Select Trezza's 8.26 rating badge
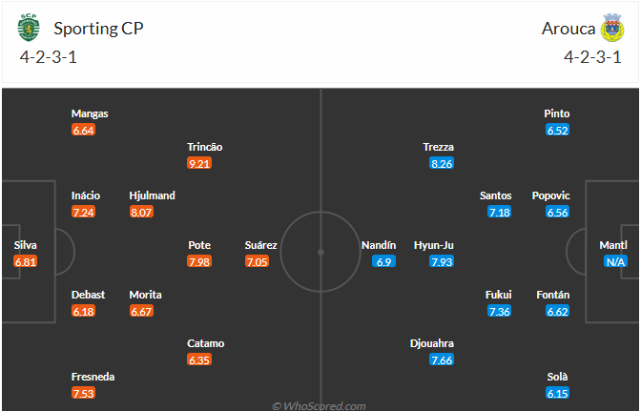The image size is (641, 411). pyautogui.click(x=442, y=163)
